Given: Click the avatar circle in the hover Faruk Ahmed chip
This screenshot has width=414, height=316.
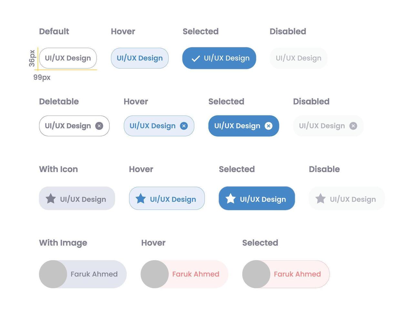Looking at the screenshot, I should pyautogui.click(x=155, y=274).
